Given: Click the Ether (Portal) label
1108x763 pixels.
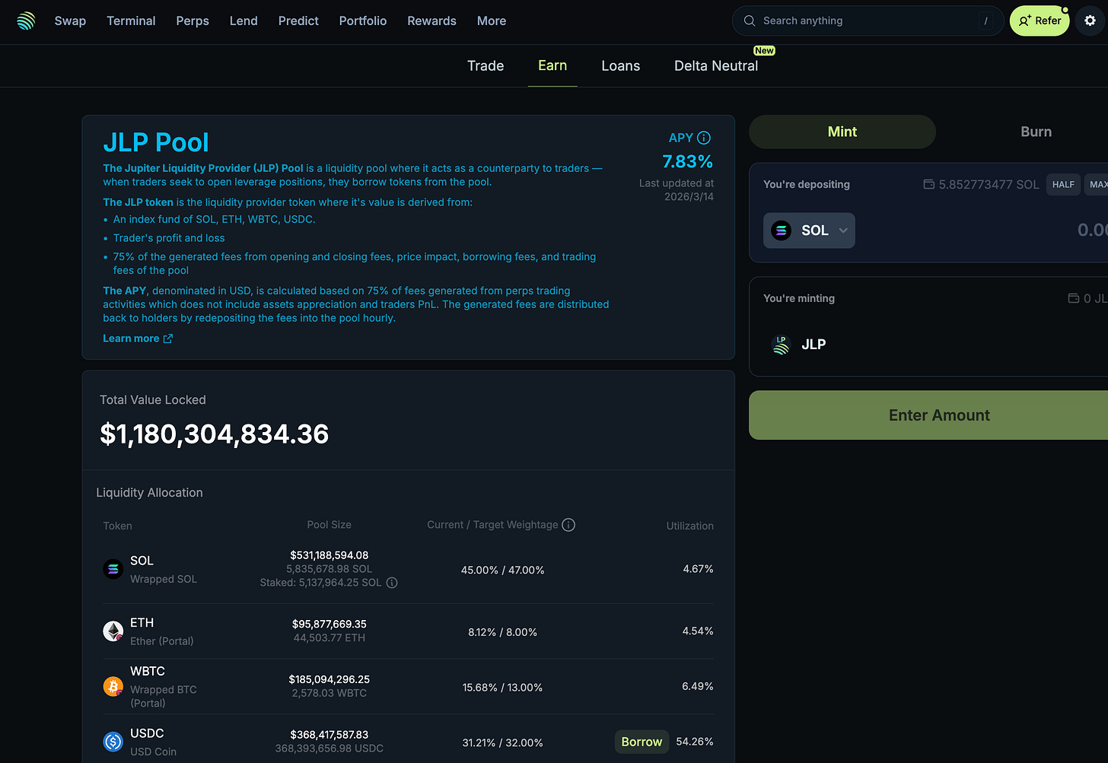Looking at the screenshot, I should click(x=162, y=641).
